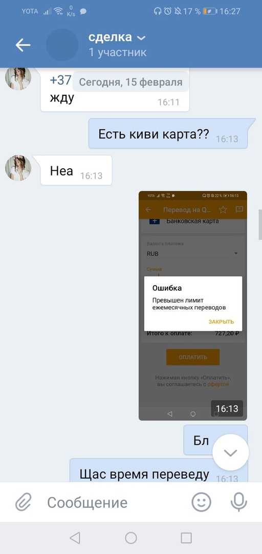
Task: Focus the 'Сообщение' message input field
Action: click(116, 502)
